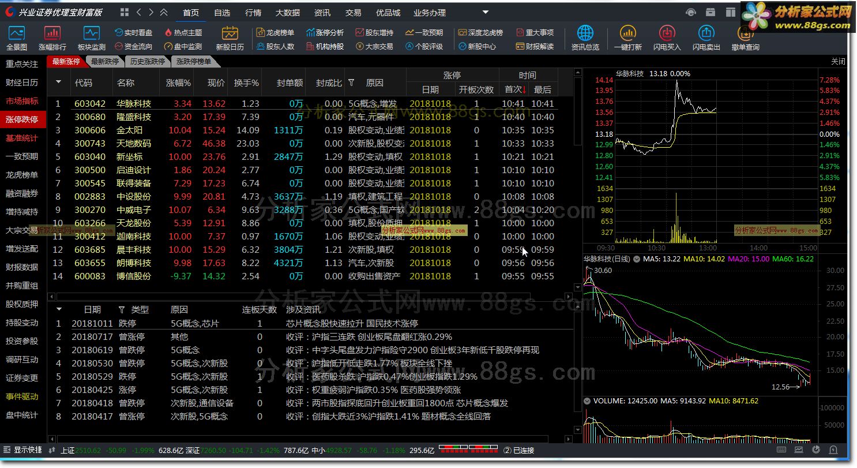Click 关闭 to close the chart panel

838,61
